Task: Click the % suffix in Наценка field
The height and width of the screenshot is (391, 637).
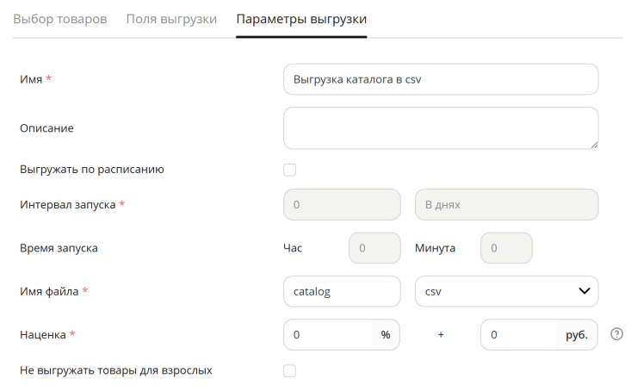Action: (386, 334)
